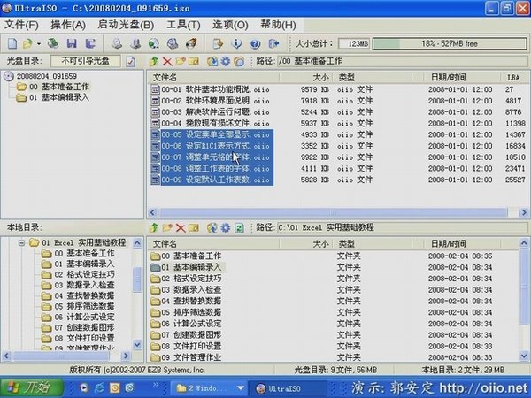531x398 pixels.
Task: Click the Mount to virtual drive icon
Action: 173,43
